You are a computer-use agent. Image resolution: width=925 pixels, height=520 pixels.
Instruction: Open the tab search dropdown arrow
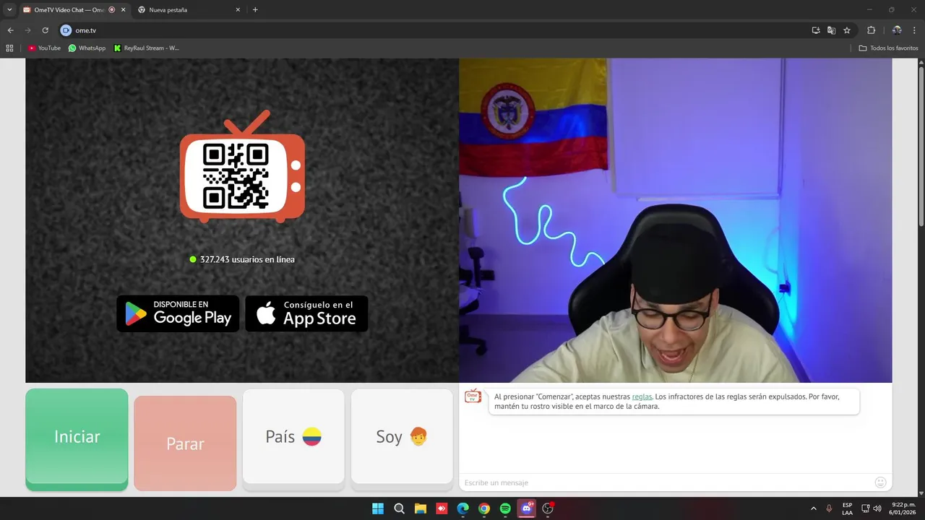[9, 10]
